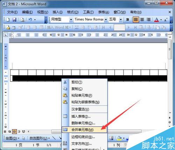175x150 pixels.
Task: Choose 粘贴单元格(P) in the context menu
Action: point(84,95)
